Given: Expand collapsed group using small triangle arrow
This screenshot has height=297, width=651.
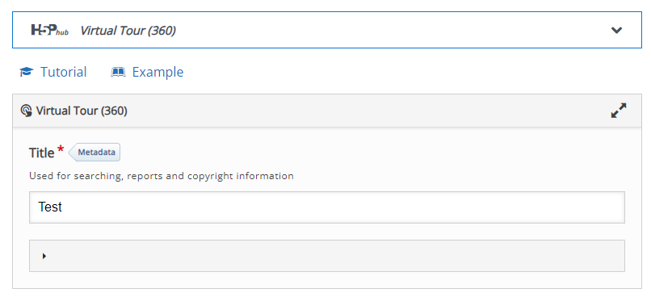Looking at the screenshot, I should point(44,256).
